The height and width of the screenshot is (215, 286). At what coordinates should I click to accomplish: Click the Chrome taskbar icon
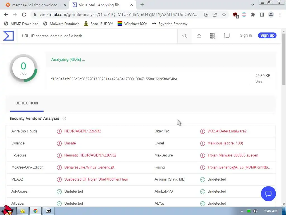[35, 211]
